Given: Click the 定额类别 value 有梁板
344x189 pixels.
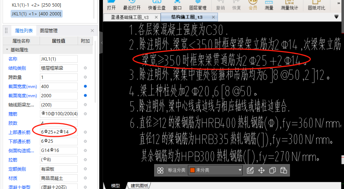Looking at the screenshot, I should click(x=59, y=169).
